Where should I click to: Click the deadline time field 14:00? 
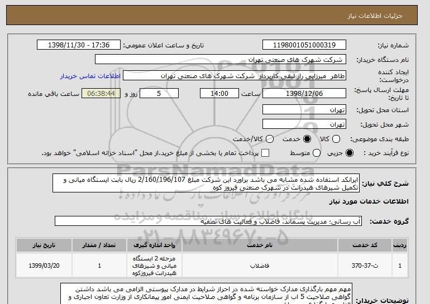[x=219, y=93]
